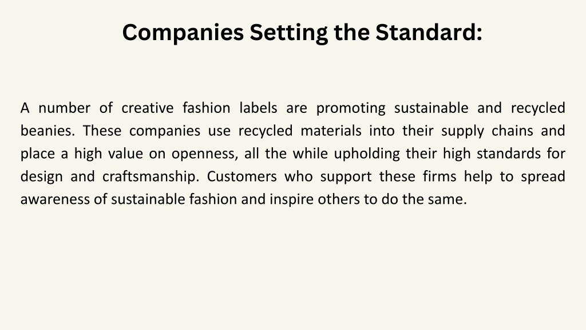The image size is (586, 330).
Task: Click the word 'beanies' in the body text
Action: point(46,131)
